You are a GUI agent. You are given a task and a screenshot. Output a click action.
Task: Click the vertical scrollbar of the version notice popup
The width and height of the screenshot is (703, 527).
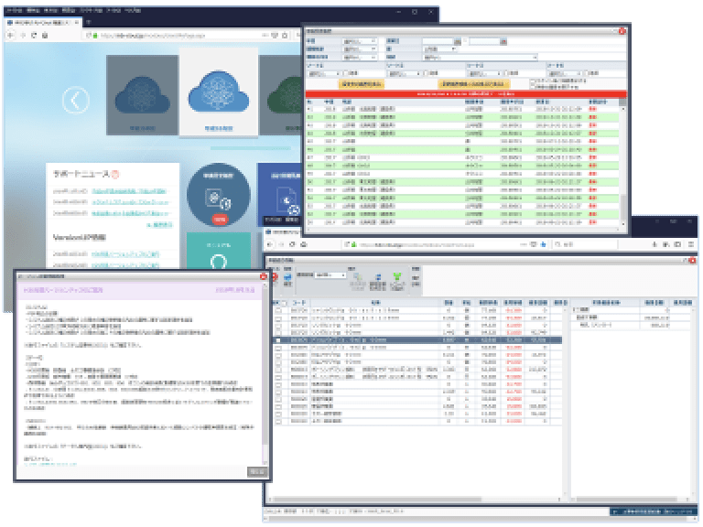265,374
